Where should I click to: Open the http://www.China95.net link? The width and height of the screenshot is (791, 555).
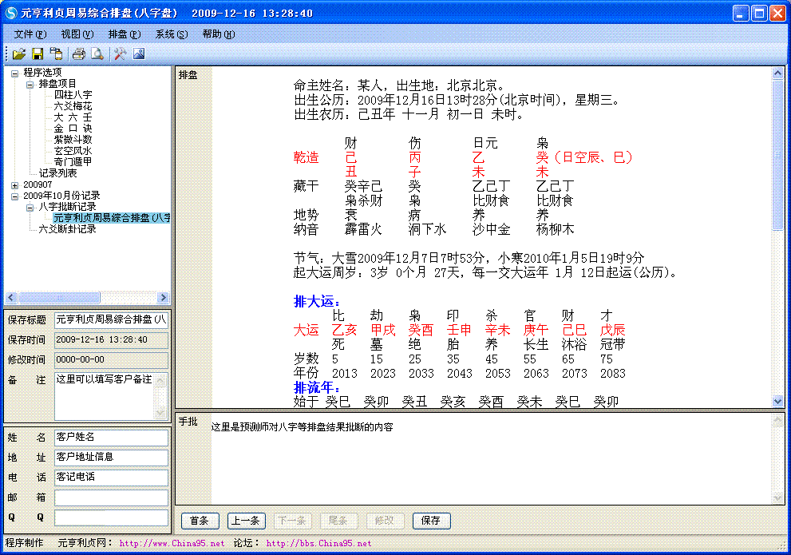[x=172, y=543]
